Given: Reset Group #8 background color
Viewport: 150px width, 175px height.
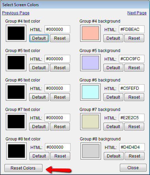Looking at the screenshot, I should tap(135, 156).
